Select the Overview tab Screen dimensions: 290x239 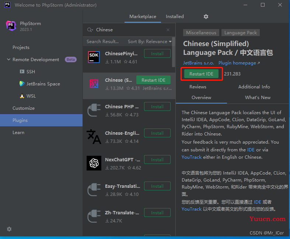coord(201,98)
